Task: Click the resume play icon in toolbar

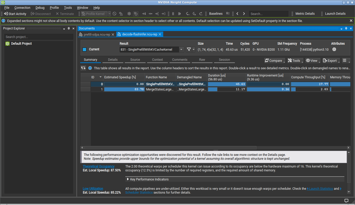Action: click(x=180, y=14)
